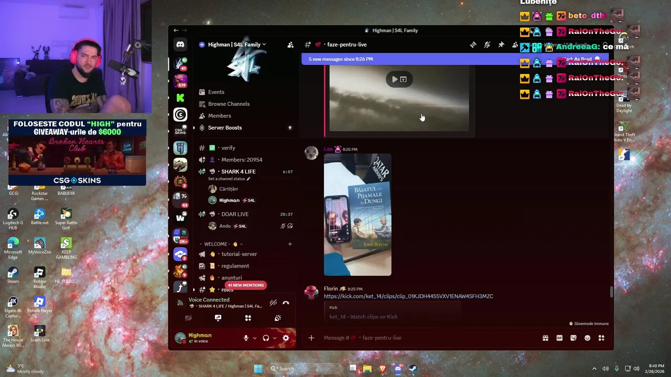The image size is (671, 377).
Task: Toggle noise suppression in voice panel
Action: click(273, 303)
